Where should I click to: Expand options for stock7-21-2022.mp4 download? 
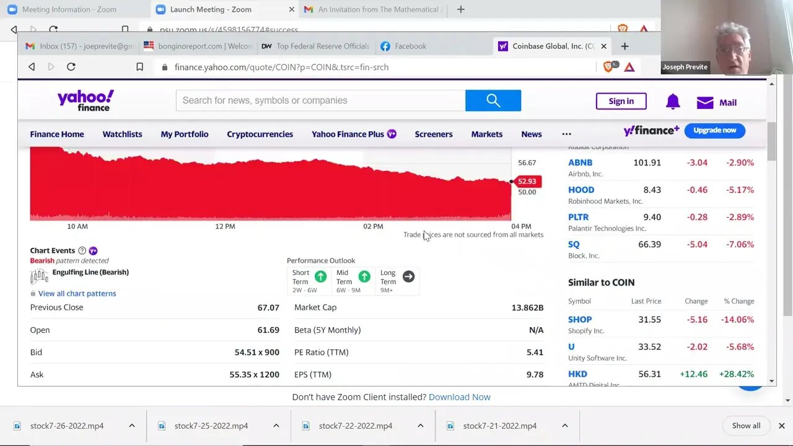pos(565,426)
